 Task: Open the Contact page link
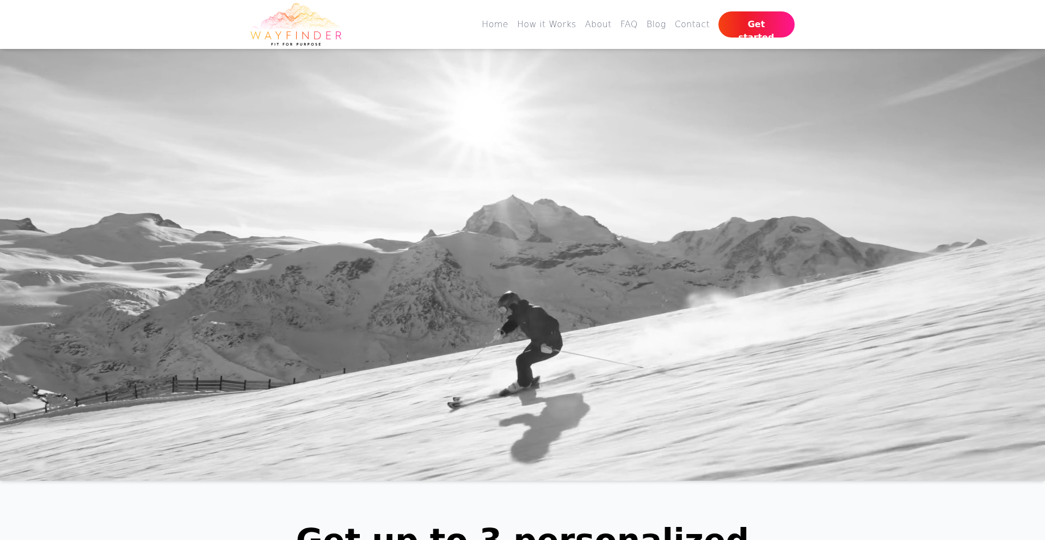pyautogui.click(x=692, y=24)
